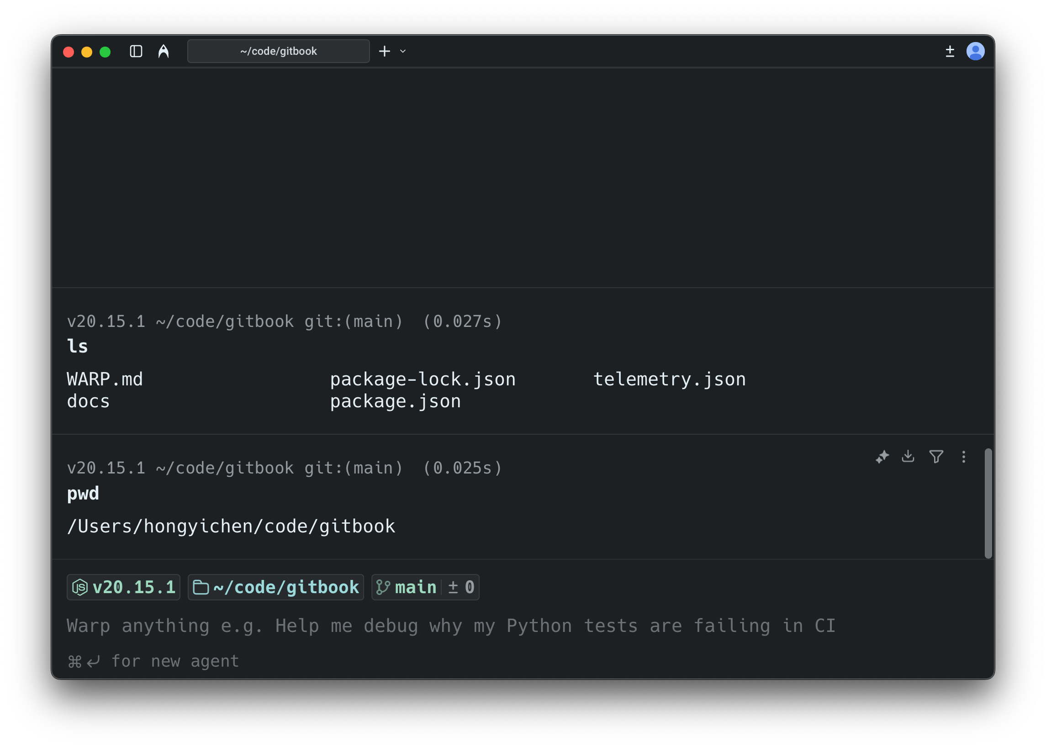
Task: Click the package-lock.json file name
Action: tap(423, 379)
